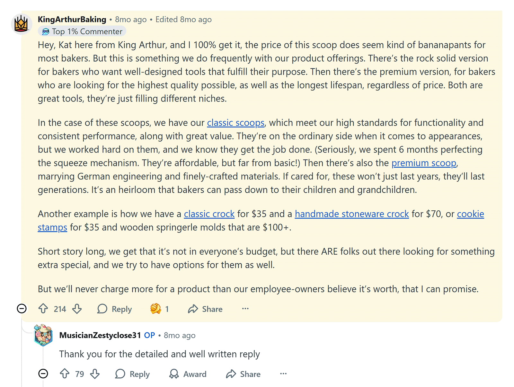Downvote the KingArthurBaking comment

click(x=77, y=309)
